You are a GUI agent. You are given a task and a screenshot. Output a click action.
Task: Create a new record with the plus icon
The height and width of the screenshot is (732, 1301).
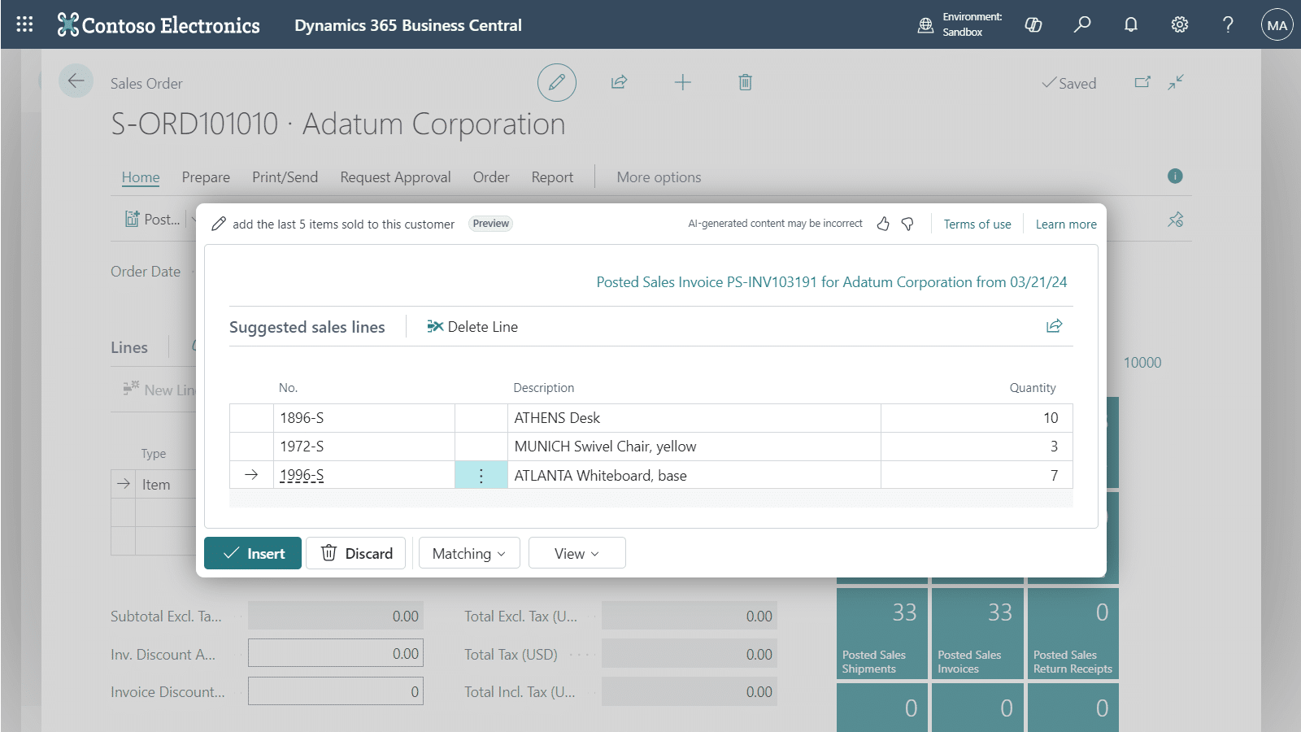(683, 82)
